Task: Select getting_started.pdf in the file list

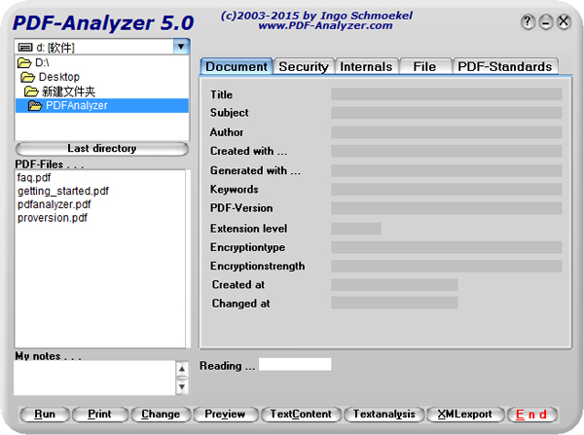Action: 63,191
